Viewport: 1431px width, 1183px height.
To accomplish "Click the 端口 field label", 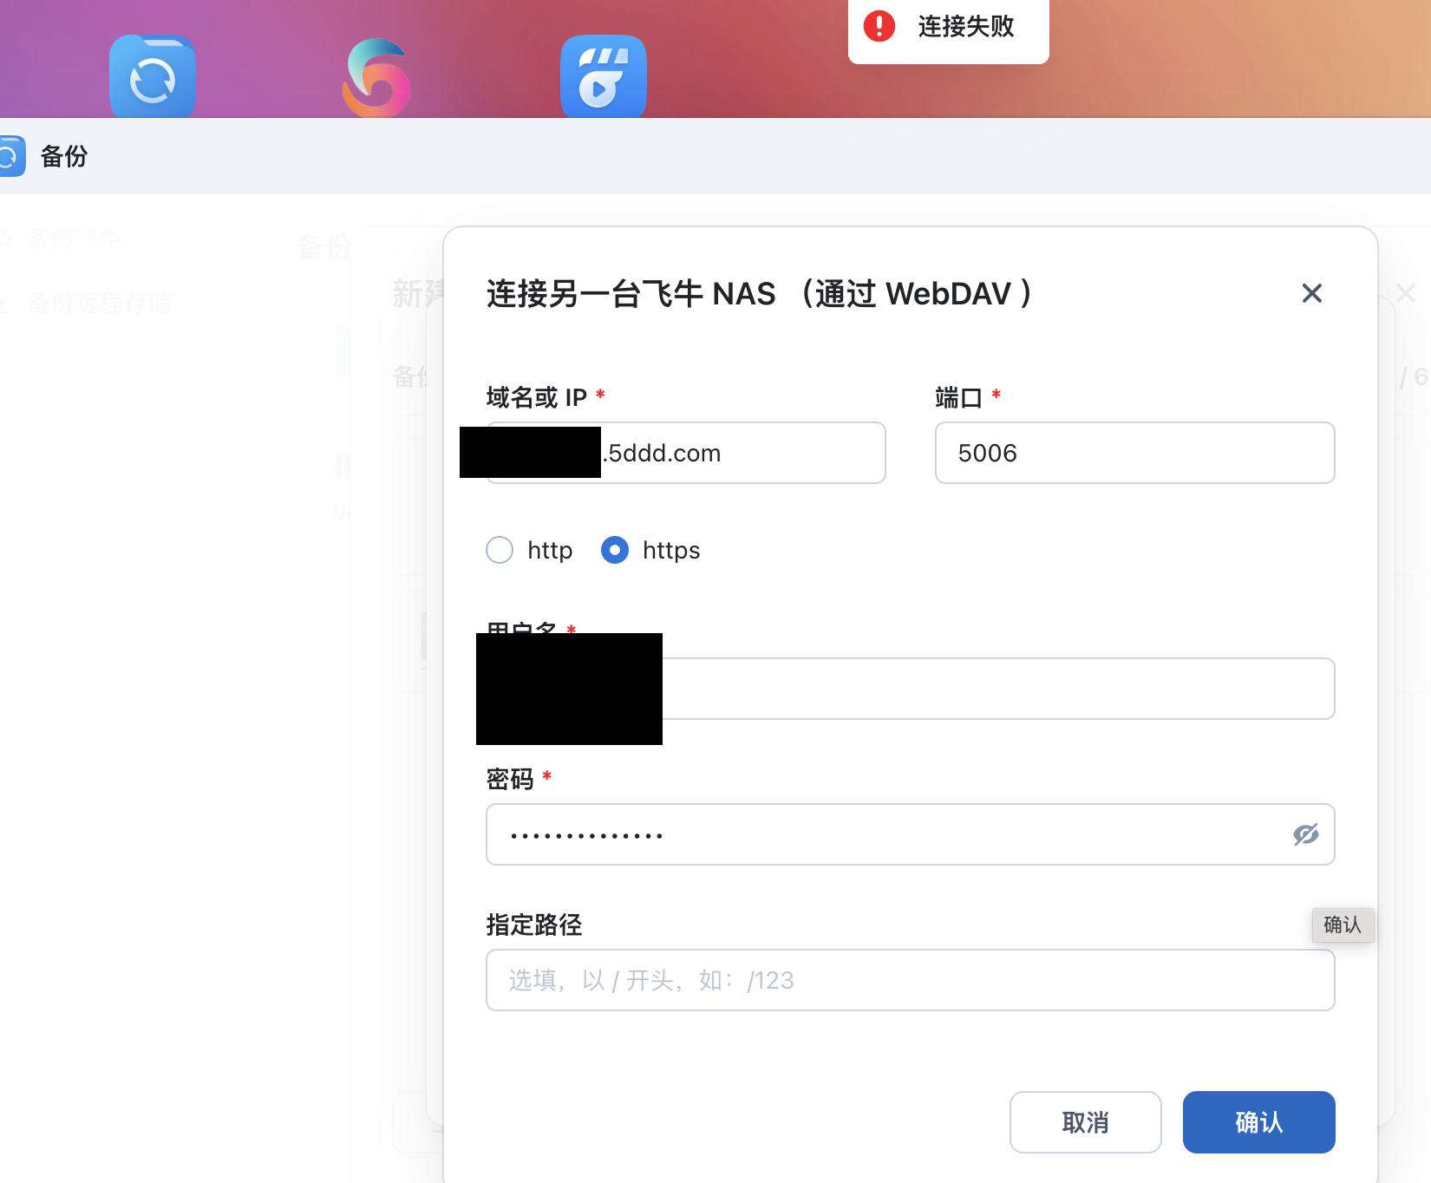I will click(x=958, y=397).
